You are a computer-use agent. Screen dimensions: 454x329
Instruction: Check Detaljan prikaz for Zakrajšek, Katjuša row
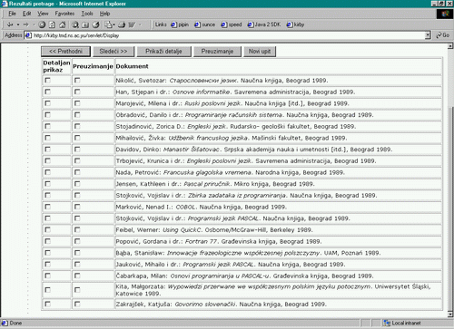pos(47,304)
